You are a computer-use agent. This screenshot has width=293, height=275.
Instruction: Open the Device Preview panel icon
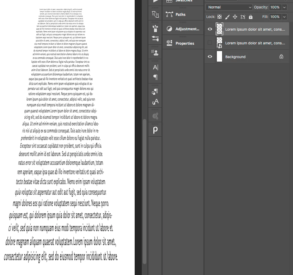pos(155,14)
